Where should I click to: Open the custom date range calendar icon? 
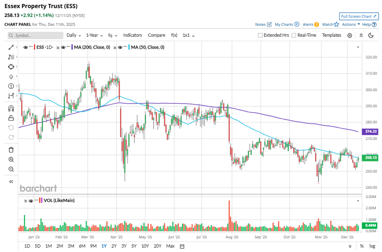[x=182, y=247]
